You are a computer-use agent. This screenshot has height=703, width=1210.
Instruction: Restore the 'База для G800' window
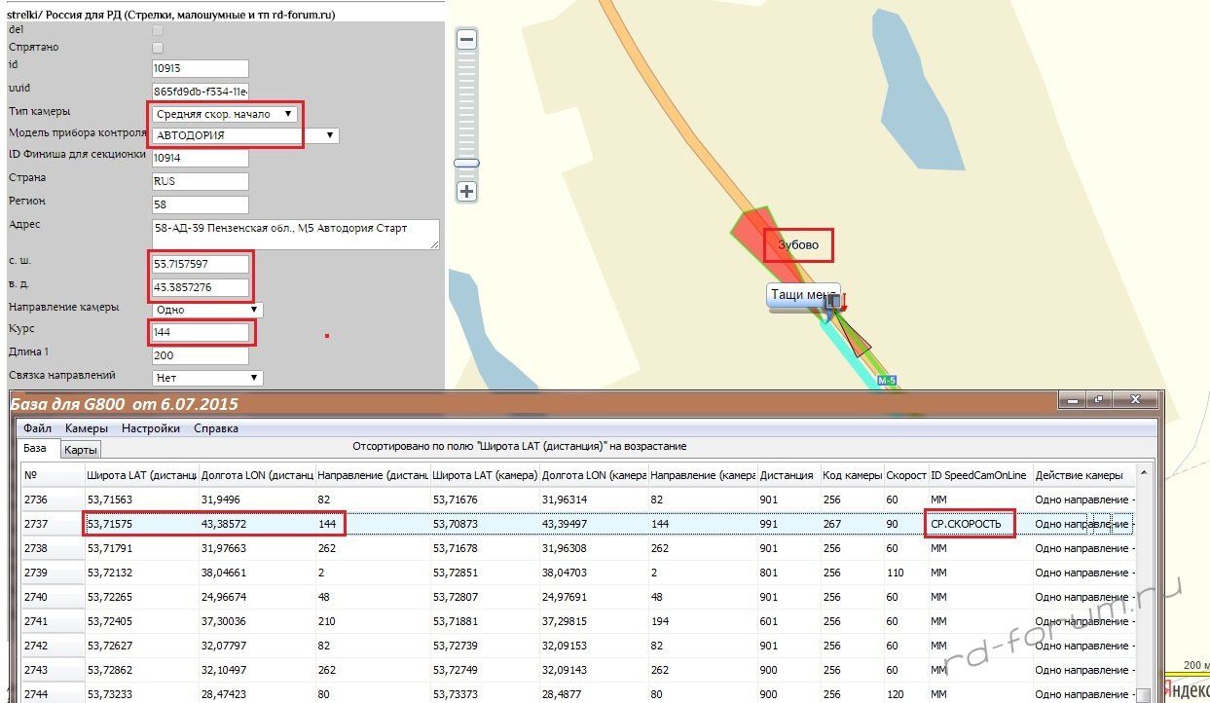click(x=1100, y=399)
